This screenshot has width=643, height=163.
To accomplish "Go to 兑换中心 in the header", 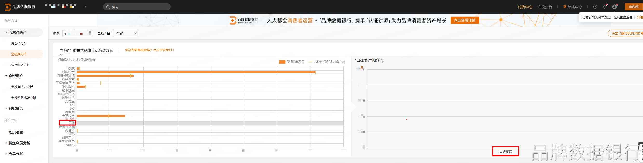I will pos(525,7).
